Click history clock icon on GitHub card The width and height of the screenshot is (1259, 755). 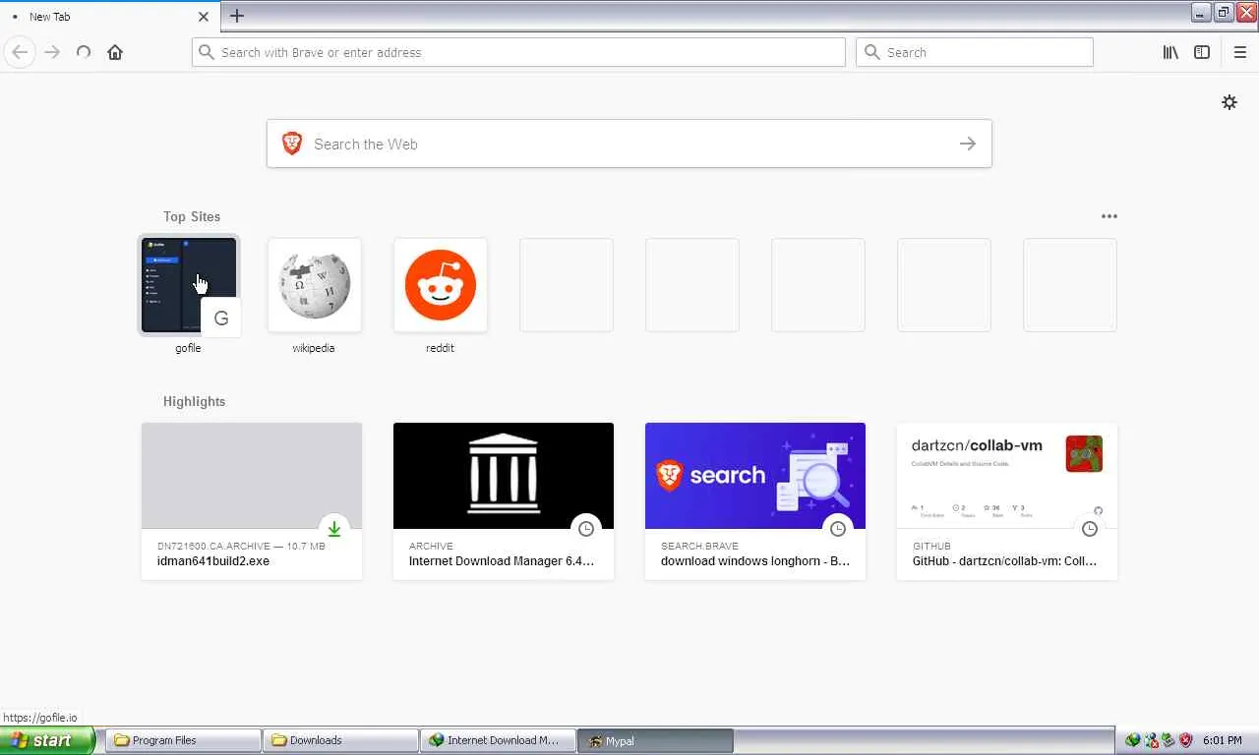tap(1090, 529)
